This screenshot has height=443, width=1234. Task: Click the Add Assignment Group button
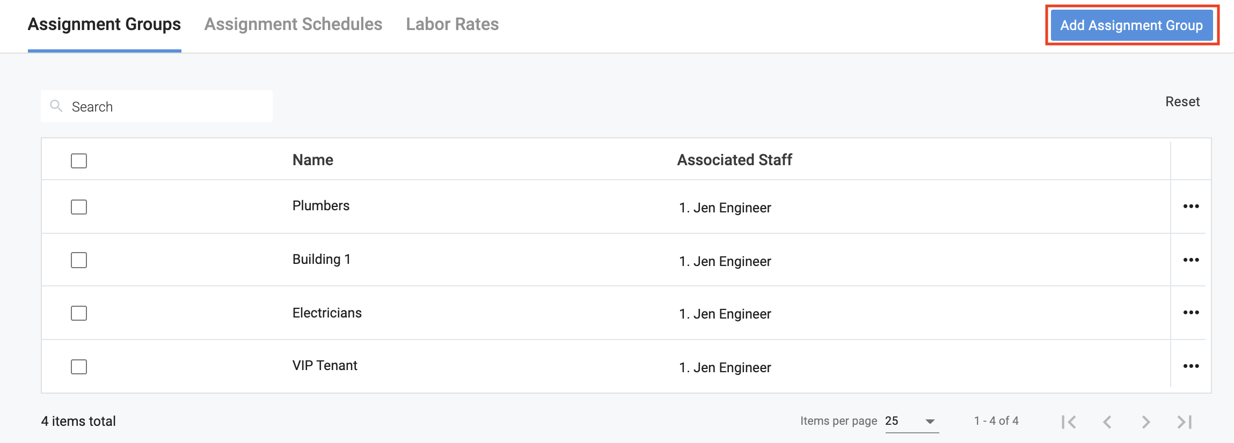click(1131, 25)
